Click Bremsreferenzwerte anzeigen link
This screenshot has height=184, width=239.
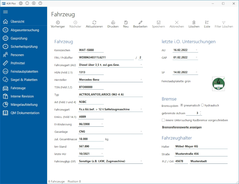click(182, 127)
